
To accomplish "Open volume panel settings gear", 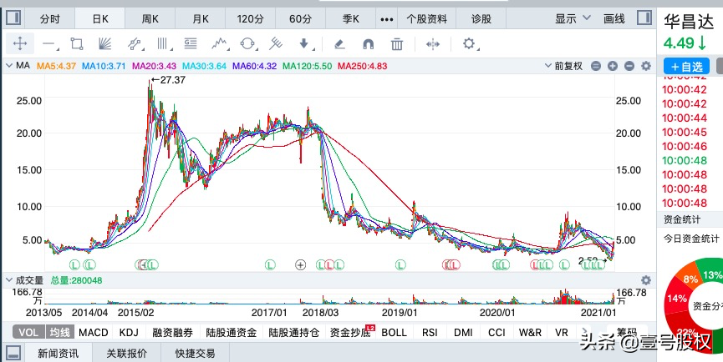I will coord(645,280).
